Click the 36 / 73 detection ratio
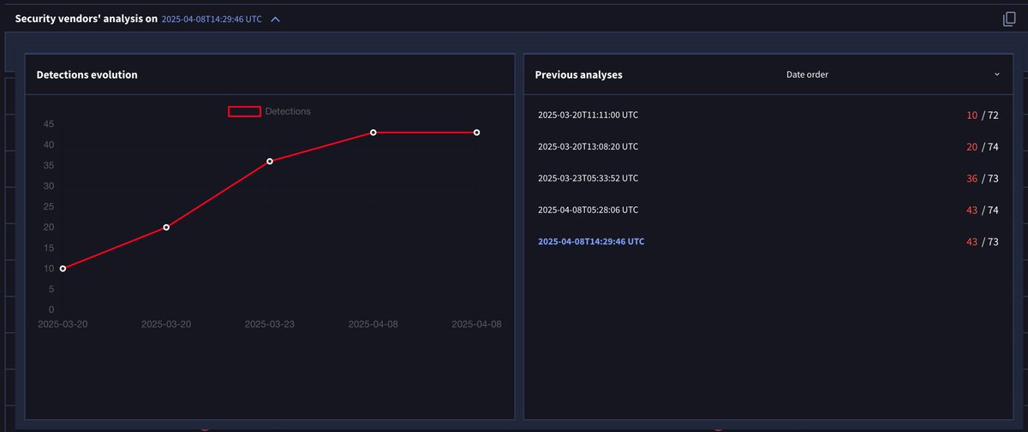This screenshot has height=432, width=1028. (x=983, y=178)
